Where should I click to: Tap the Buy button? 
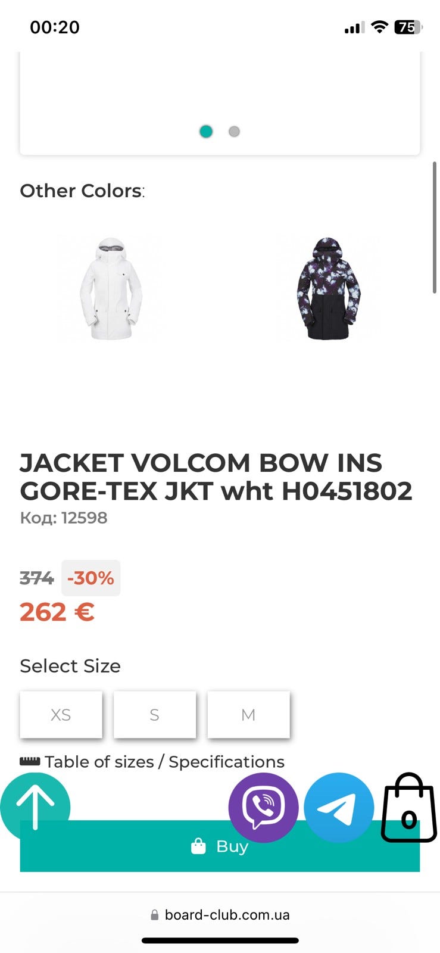(x=220, y=846)
